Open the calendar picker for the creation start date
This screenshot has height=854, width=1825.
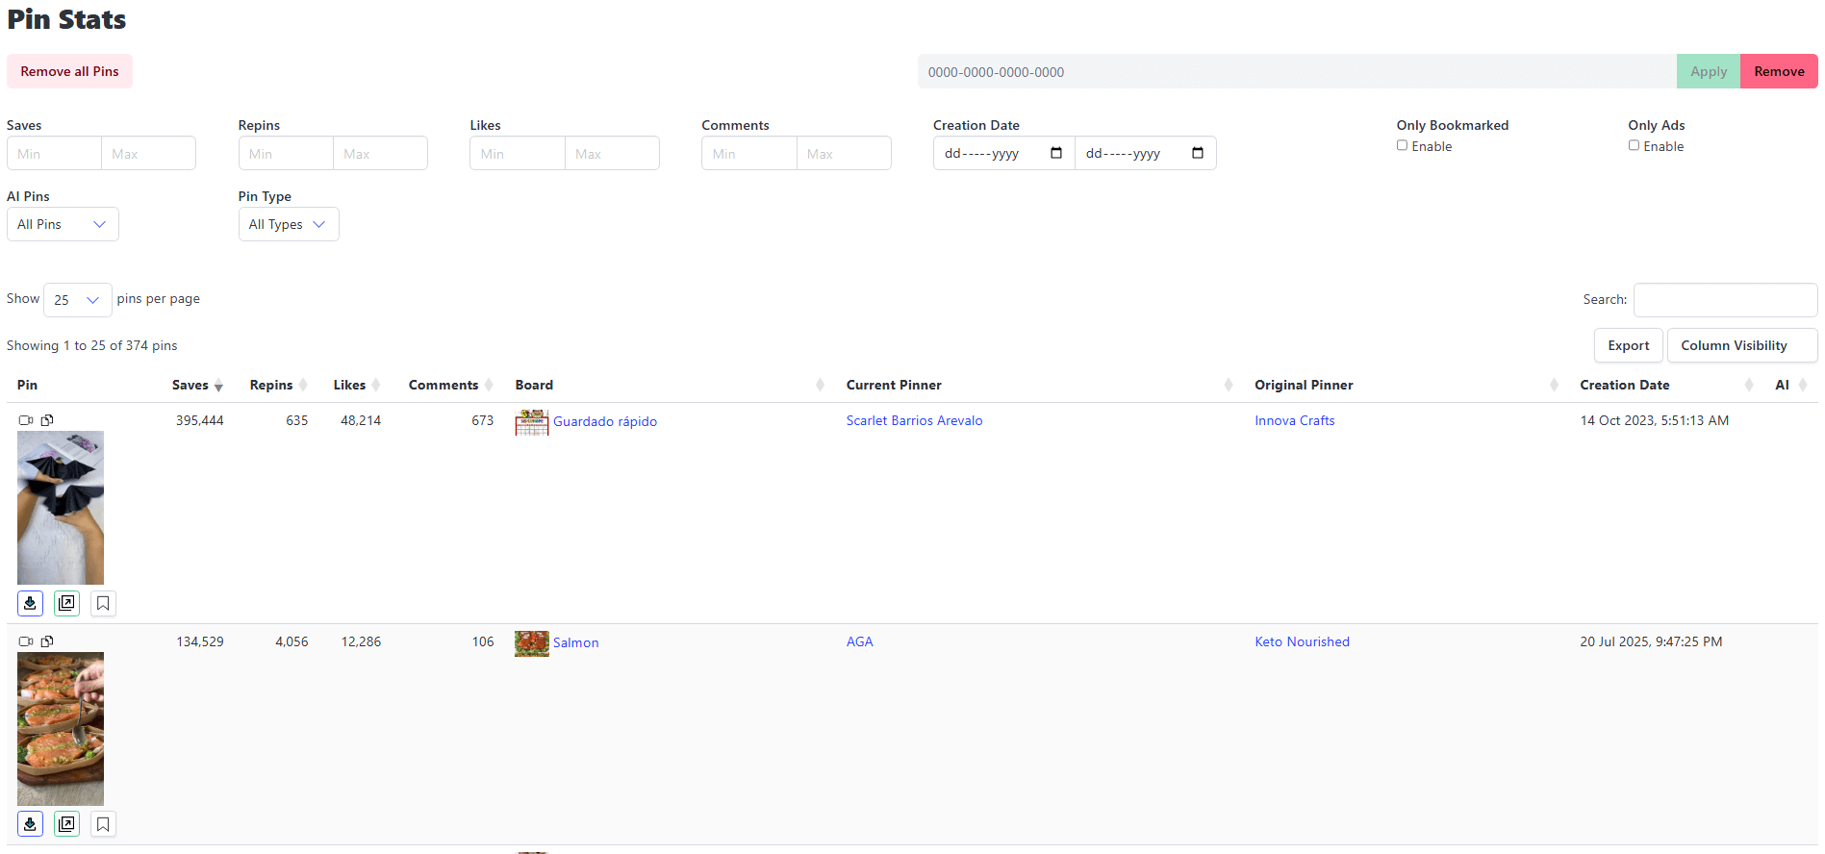[x=1056, y=153]
